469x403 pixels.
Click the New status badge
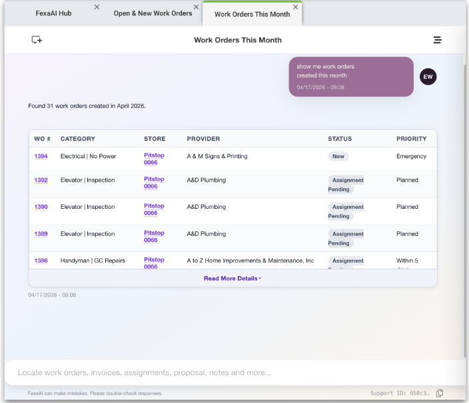[338, 156]
